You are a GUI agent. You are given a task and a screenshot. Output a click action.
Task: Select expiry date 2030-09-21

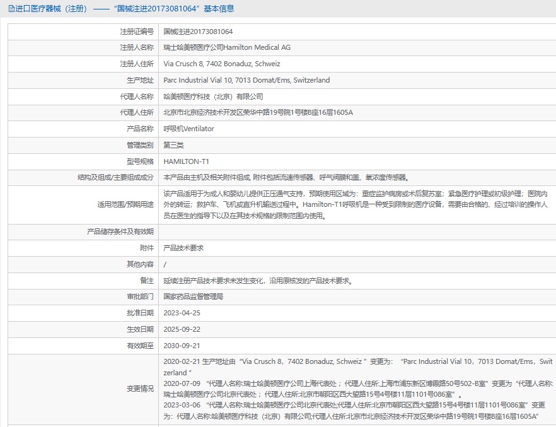click(x=182, y=346)
